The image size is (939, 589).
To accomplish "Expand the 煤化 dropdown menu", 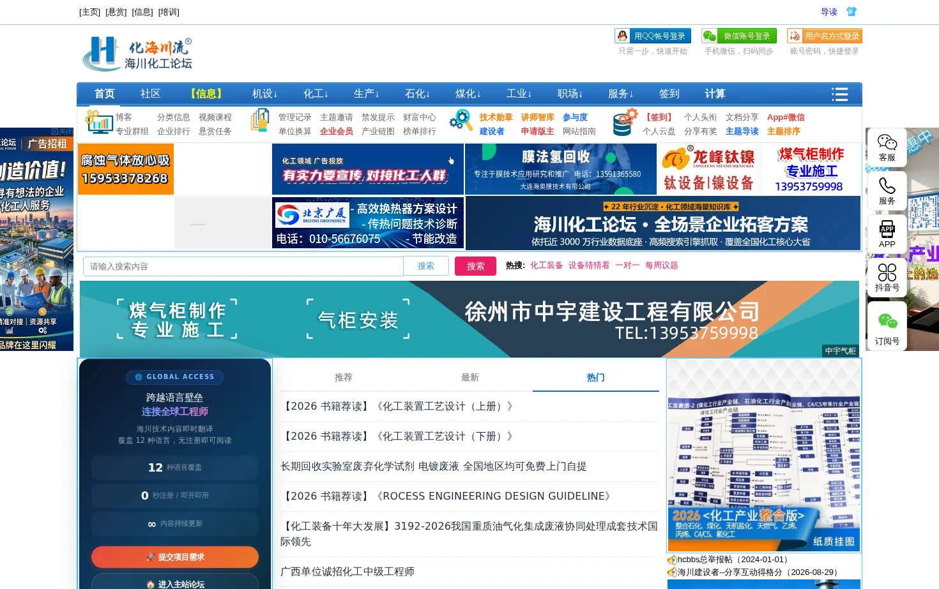I will [x=468, y=94].
